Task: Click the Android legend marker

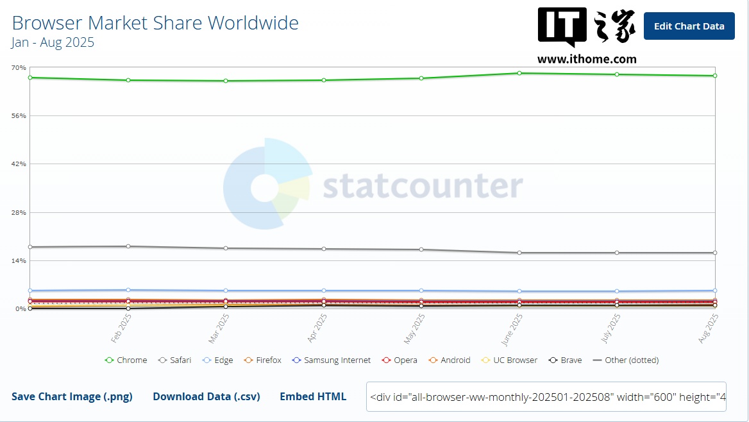Action: pos(433,360)
